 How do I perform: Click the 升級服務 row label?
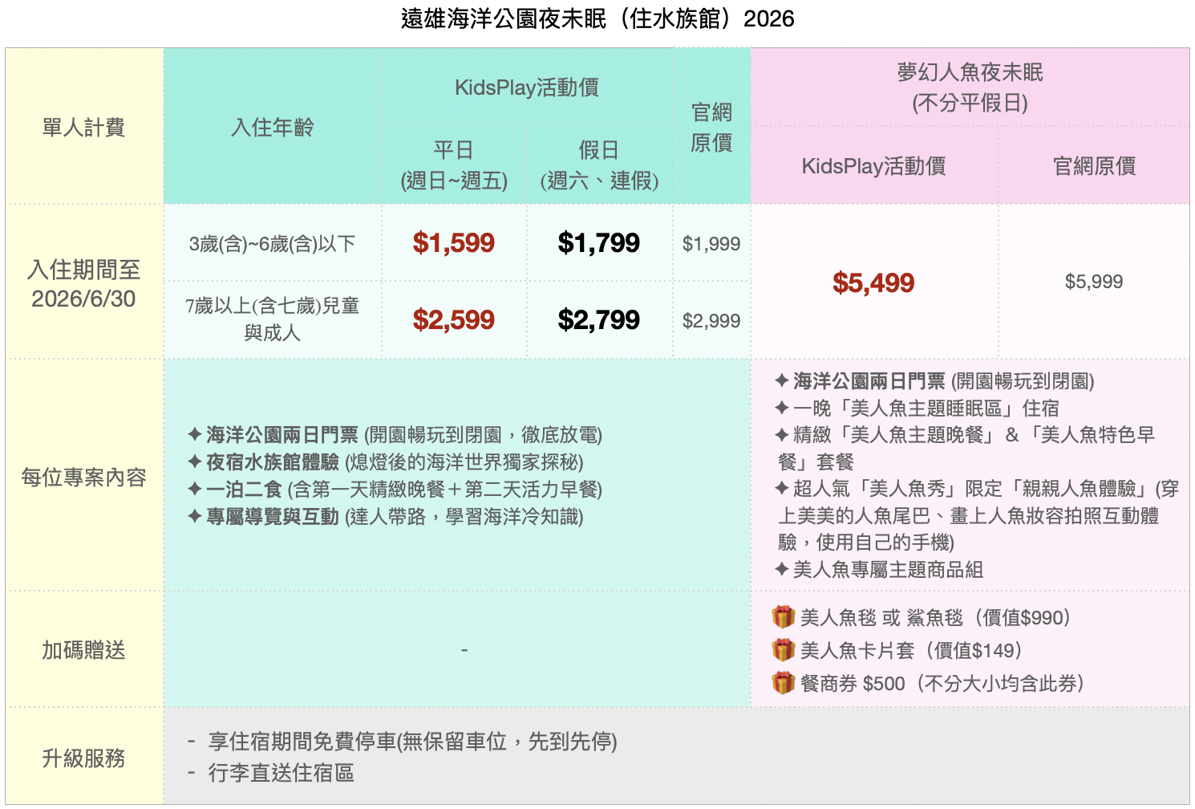(83, 758)
